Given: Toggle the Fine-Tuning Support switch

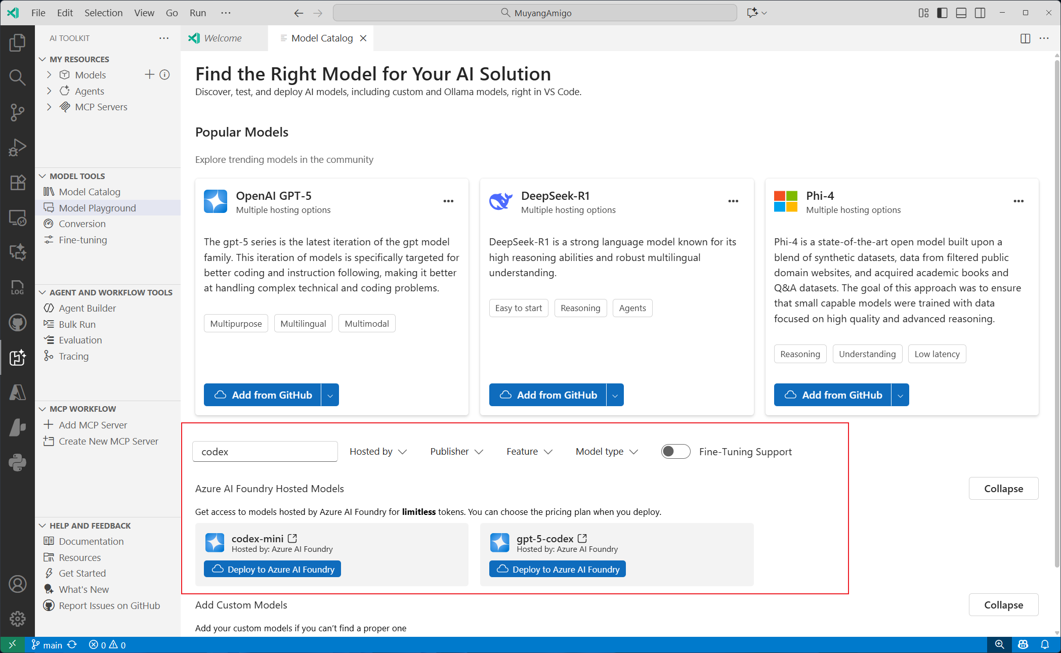Looking at the screenshot, I should [x=675, y=451].
